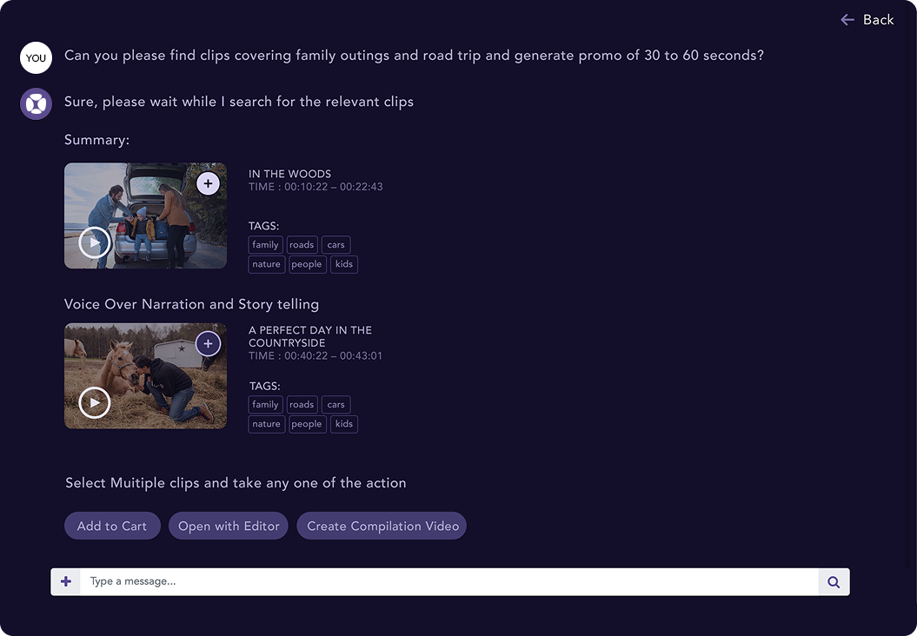Select the roads tag under In The Woods
This screenshot has height=636, width=917.
[302, 245]
